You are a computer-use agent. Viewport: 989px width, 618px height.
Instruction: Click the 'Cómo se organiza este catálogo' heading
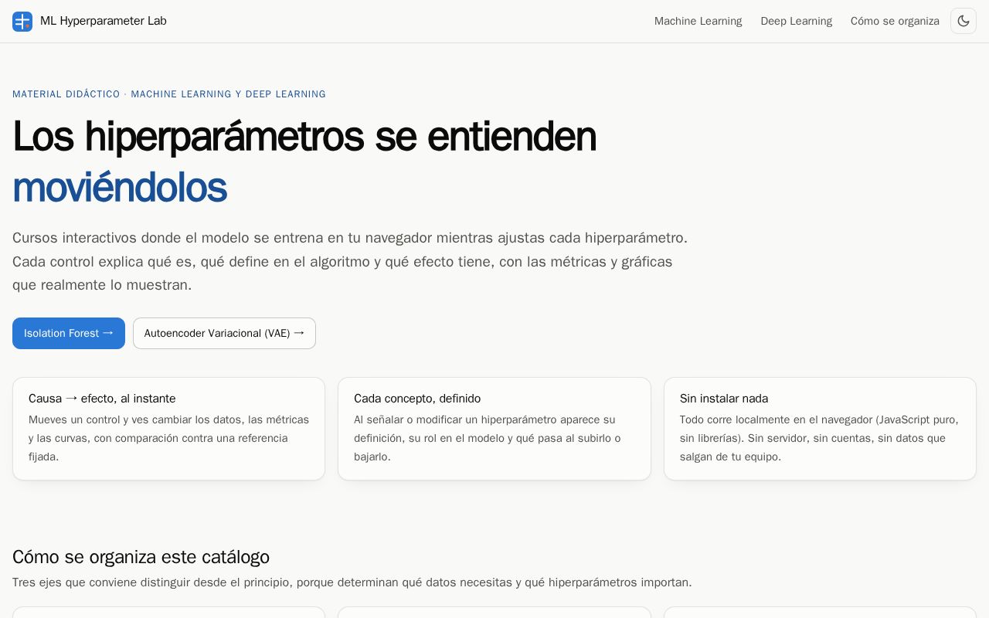(x=141, y=557)
